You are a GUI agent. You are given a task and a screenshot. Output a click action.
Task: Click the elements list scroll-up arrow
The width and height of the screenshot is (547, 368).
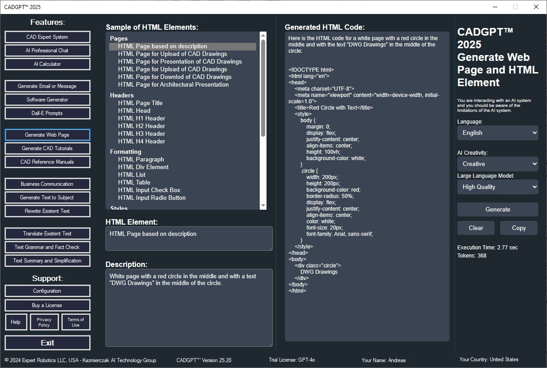[263, 35]
